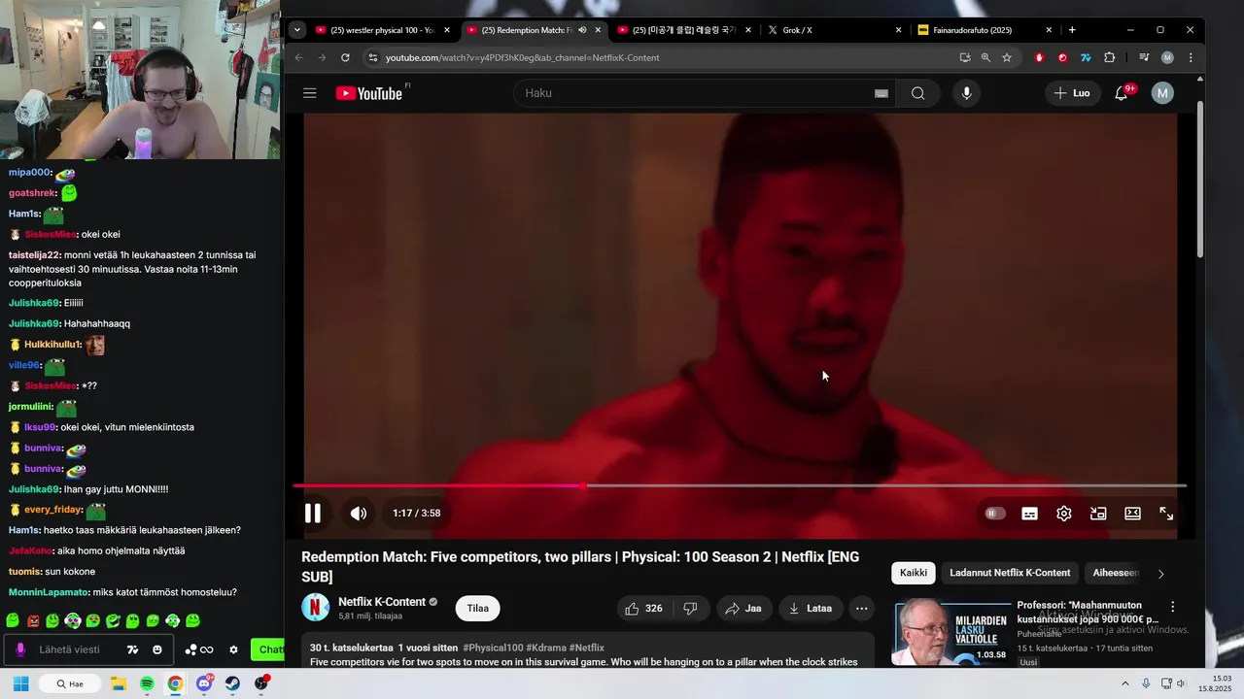Screen dimensions: 1244x699
Task: Open the Professori suggested video thumbnail
Action: pyautogui.click(x=950, y=633)
